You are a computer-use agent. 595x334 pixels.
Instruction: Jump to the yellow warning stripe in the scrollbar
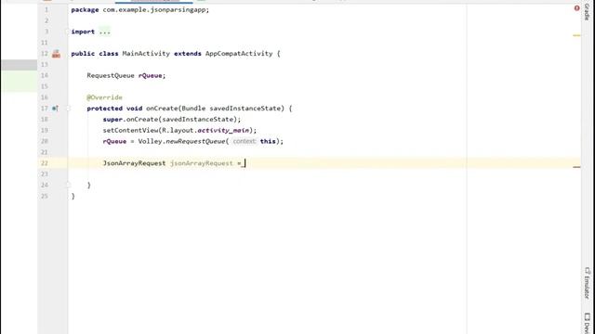tap(576, 35)
